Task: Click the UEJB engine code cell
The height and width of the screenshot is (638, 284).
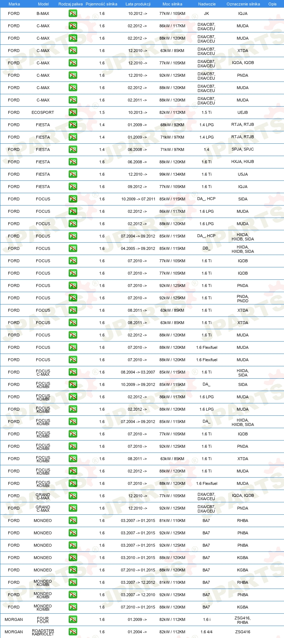Action: (243, 113)
